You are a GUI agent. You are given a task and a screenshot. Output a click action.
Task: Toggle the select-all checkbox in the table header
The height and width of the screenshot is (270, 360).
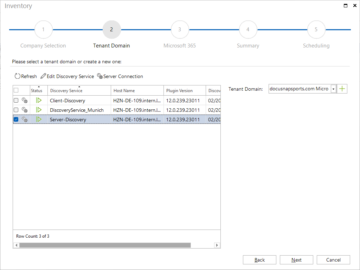(x=16, y=90)
